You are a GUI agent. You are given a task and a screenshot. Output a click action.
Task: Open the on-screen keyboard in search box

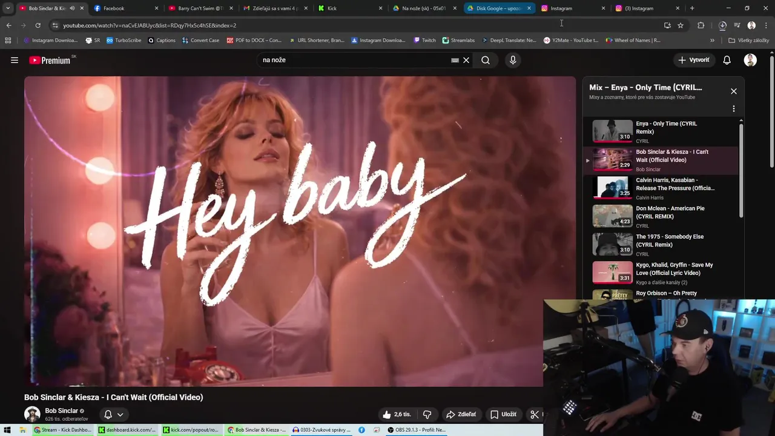pyautogui.click(x=455, y=60)
